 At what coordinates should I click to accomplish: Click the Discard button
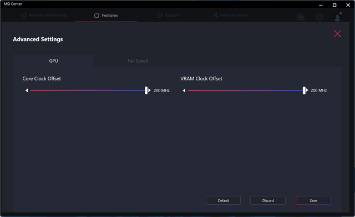coord(268,200)
